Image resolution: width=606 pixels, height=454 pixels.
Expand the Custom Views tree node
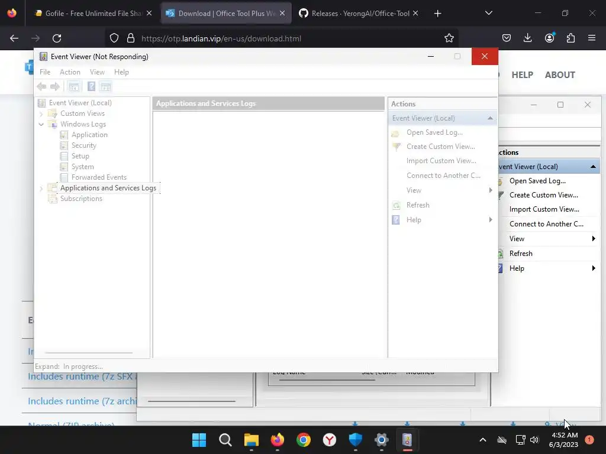click(41, 113)
